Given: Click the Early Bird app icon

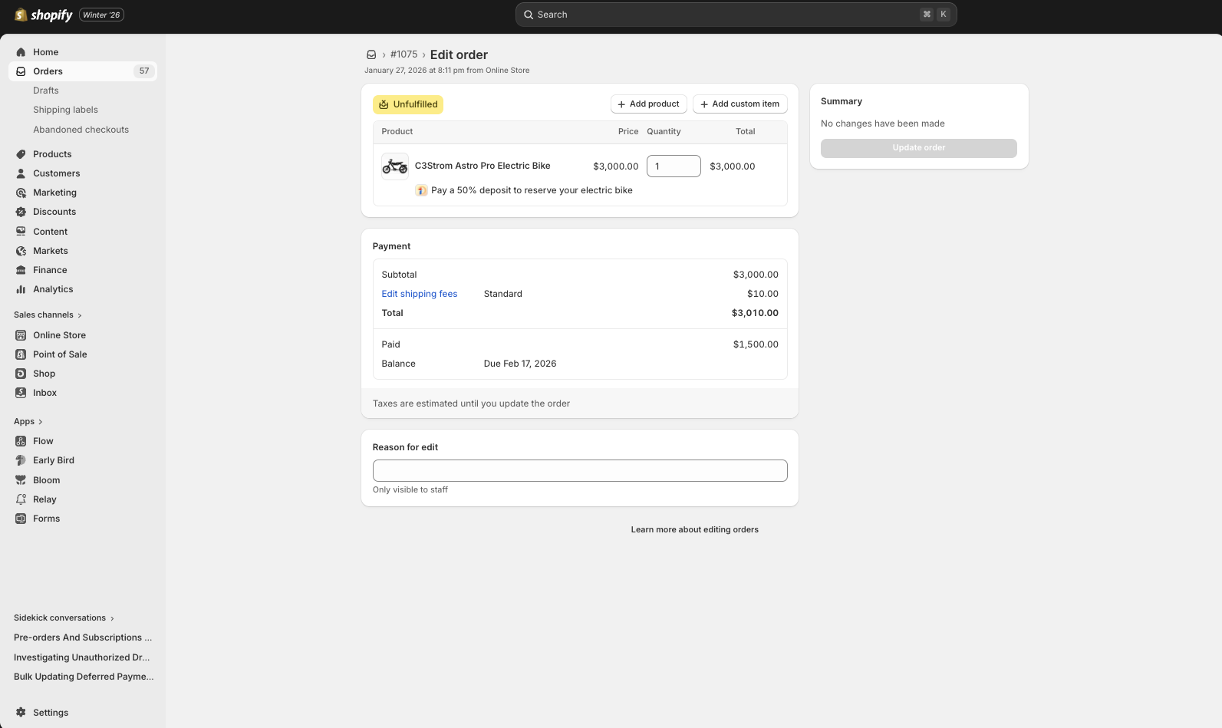Looking at the screenshot, I should [x=21, y=460].
